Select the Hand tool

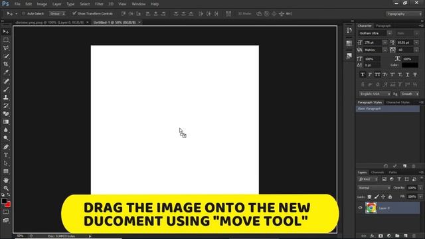pos(6,180)
